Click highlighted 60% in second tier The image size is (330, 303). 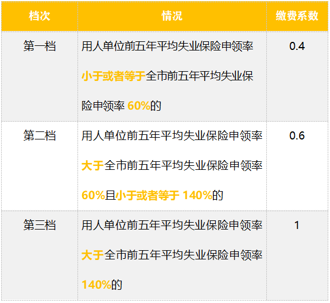point(93,195)
